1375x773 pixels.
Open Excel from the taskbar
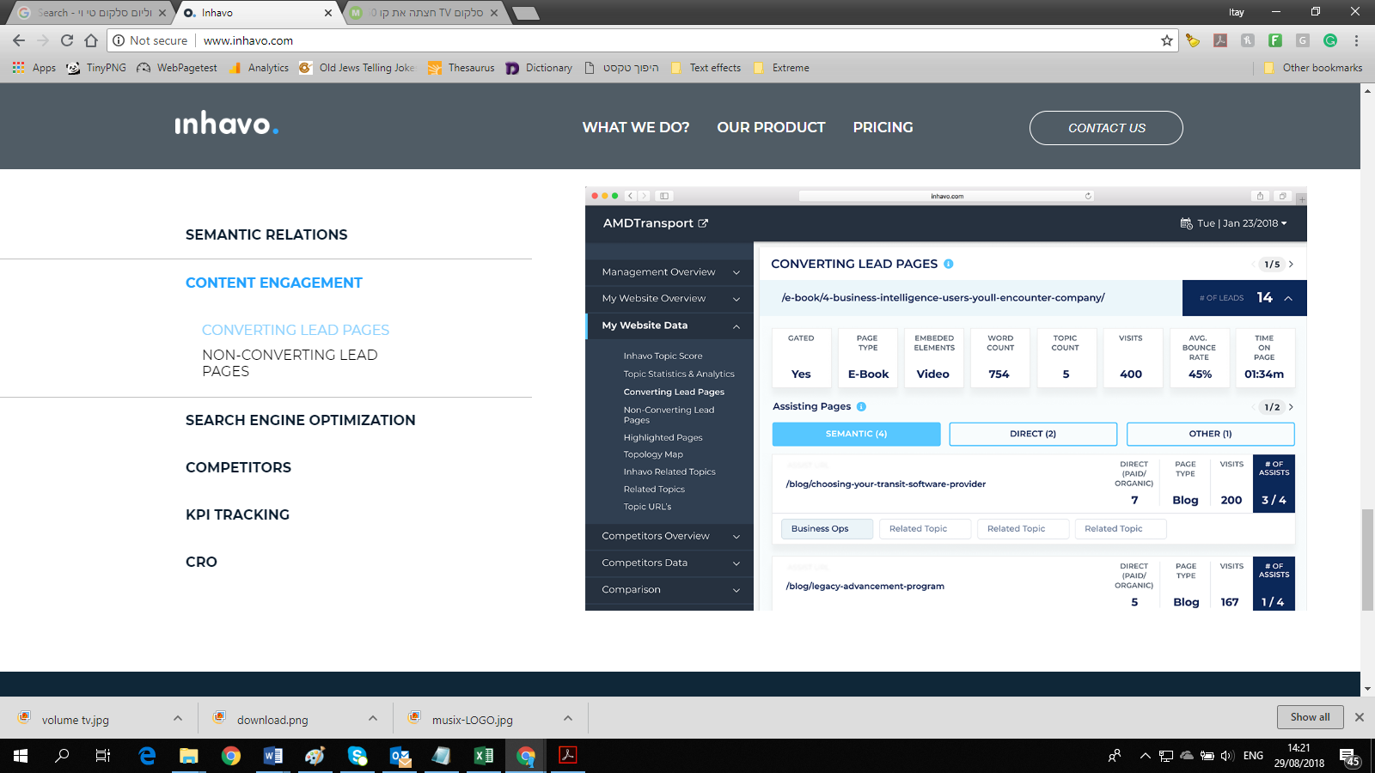(x=484, y=756)
